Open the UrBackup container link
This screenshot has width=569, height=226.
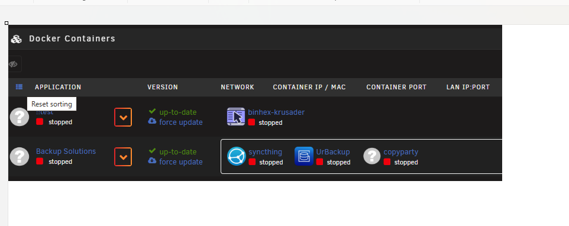coord(333,151)
